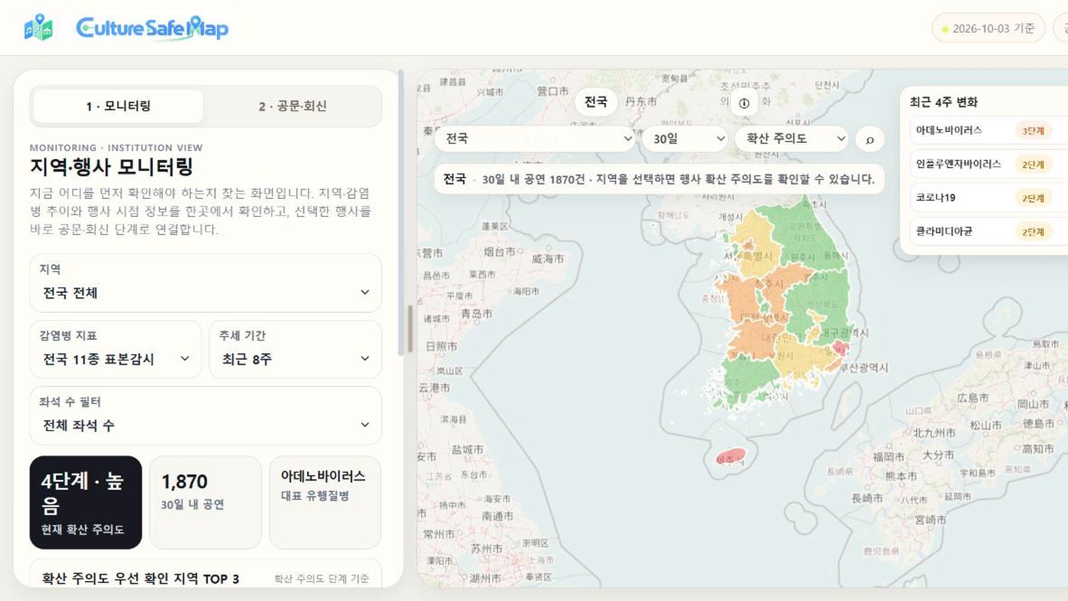Open the 감염병 지표 dropdown
Screen dimensions: 1068x601
pyautogui.click(x=115, y=349)
